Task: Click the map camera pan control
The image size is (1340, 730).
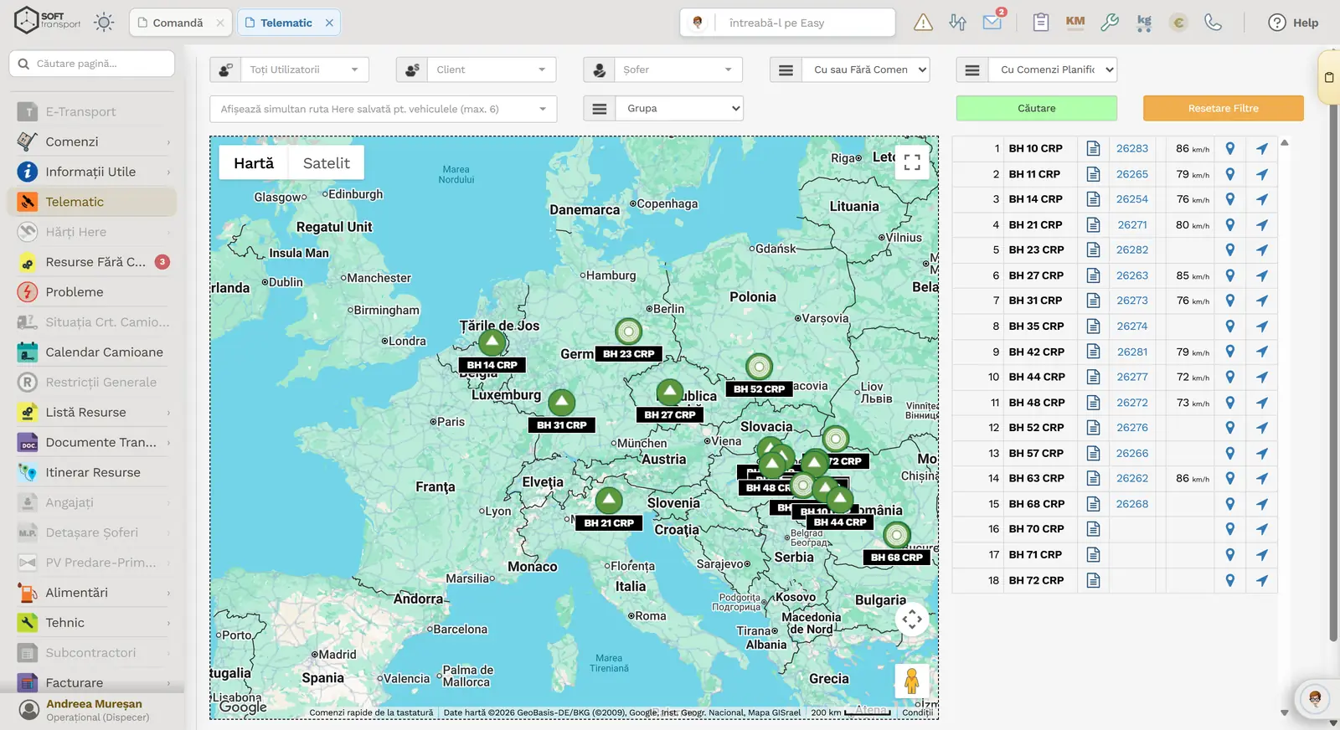Action: point(912,619)
